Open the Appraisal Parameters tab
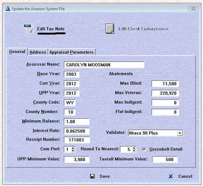The height and width of the screenshot is (186, 203). tap(71, 52)
